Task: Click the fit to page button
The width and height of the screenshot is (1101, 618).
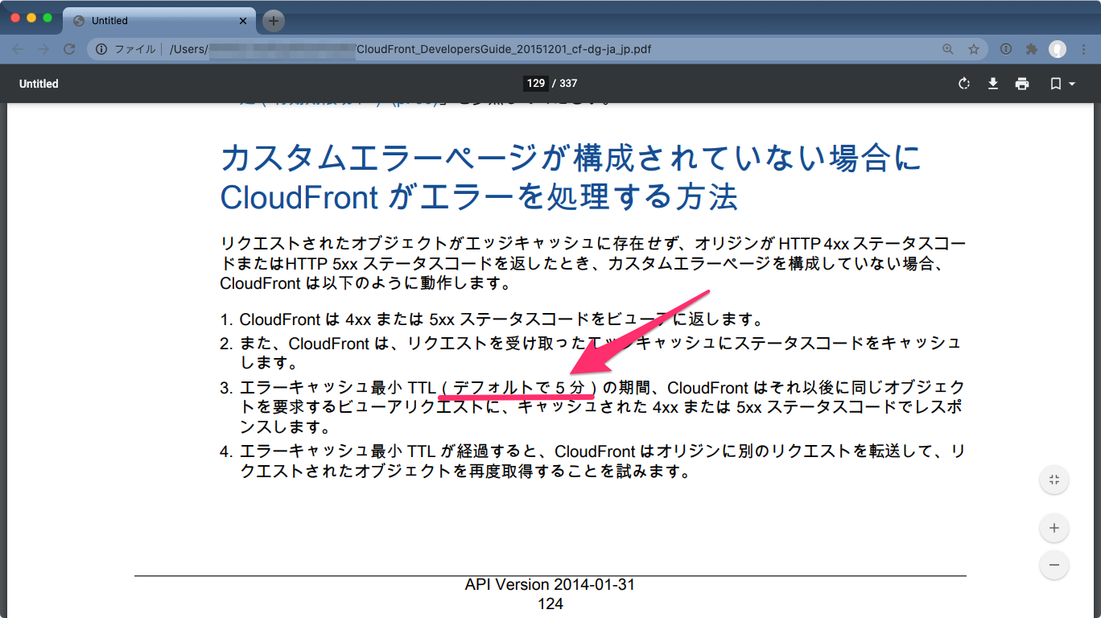Action: [x=1054, y=480]
